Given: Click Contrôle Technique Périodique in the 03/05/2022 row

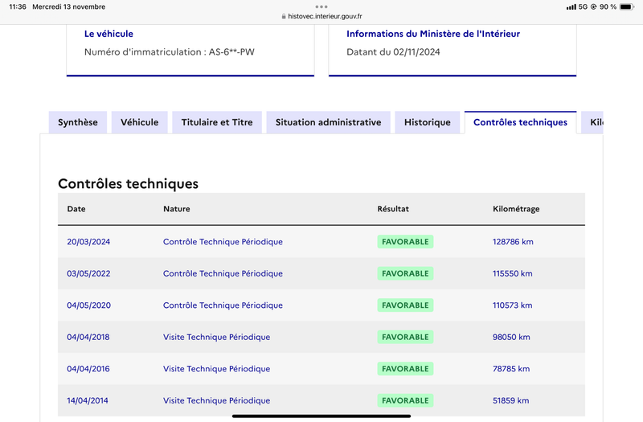Looking at the screenshot, I should pos(223,273).
